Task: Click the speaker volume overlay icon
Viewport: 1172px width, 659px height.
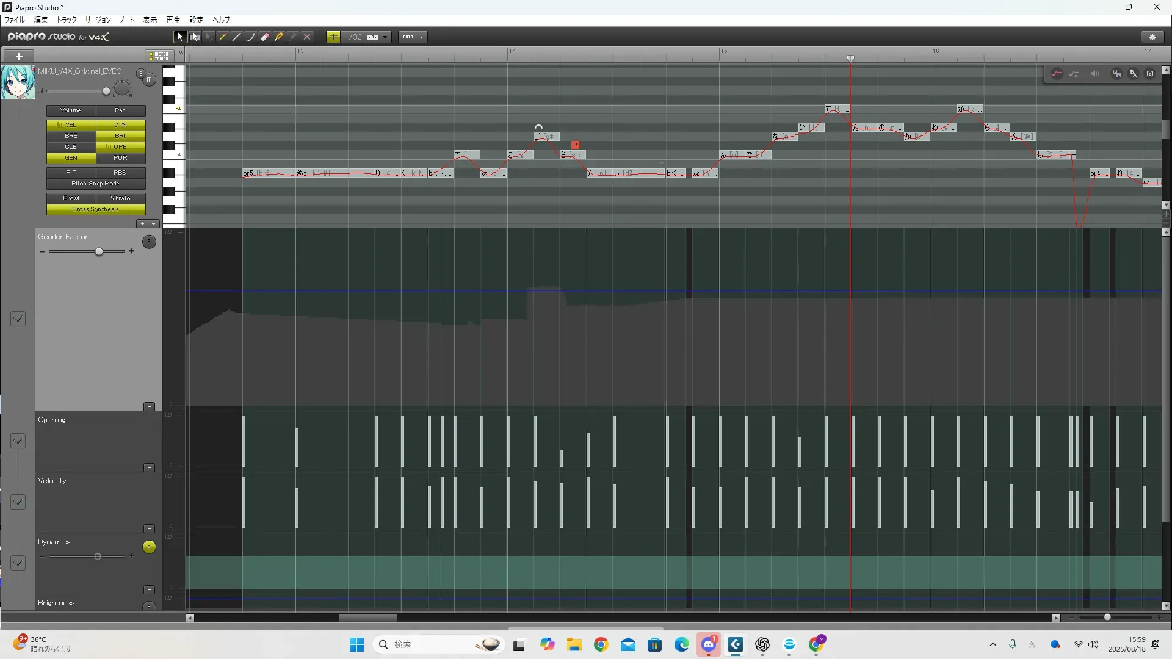Action: [1095, 74]
